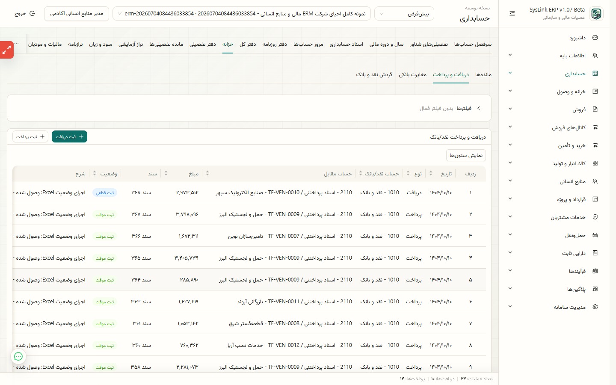Sort by the نوع column arrows

[408, 173]
